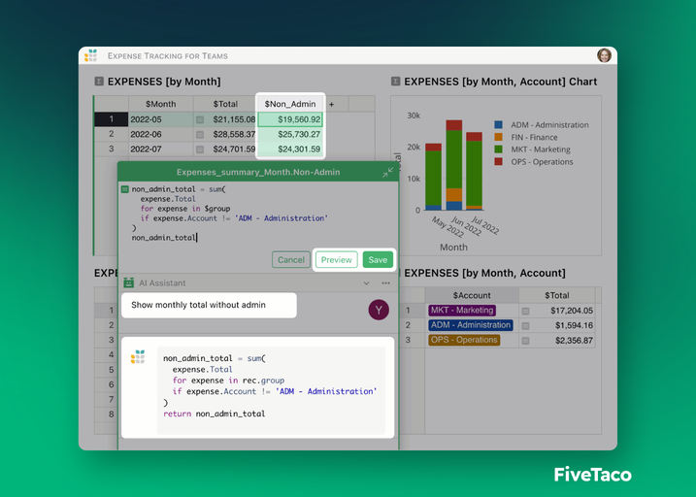The image size is (696, 497).
Task: Click the ADM - Administration blue legend swatch
Action: pyautogui.click(x=498, y=125)
